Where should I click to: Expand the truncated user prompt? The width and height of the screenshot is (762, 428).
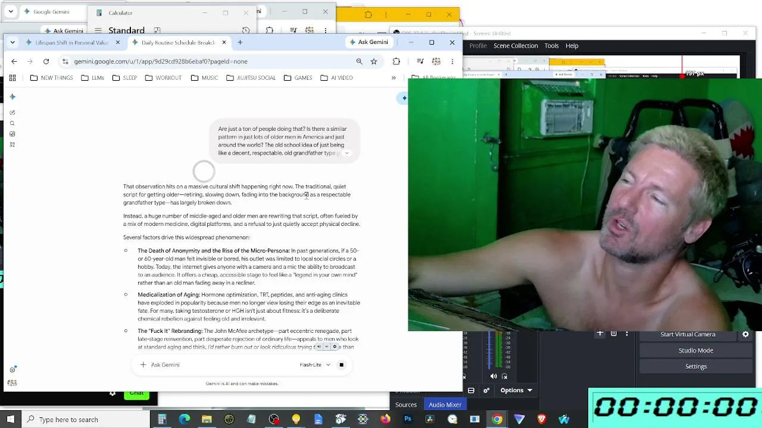[x=347, y=153]
